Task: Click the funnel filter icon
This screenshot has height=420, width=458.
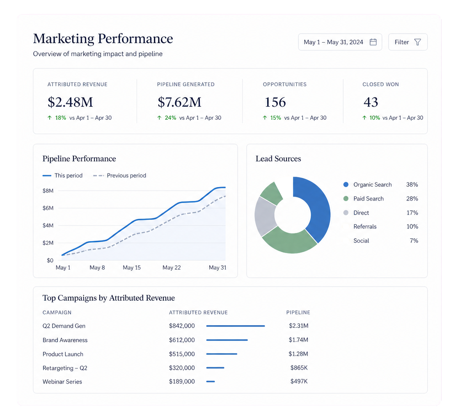Action: pyautogui.click(x=418, y=42)
